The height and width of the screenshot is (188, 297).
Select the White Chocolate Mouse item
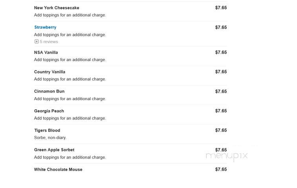click(x=58, y=170)
